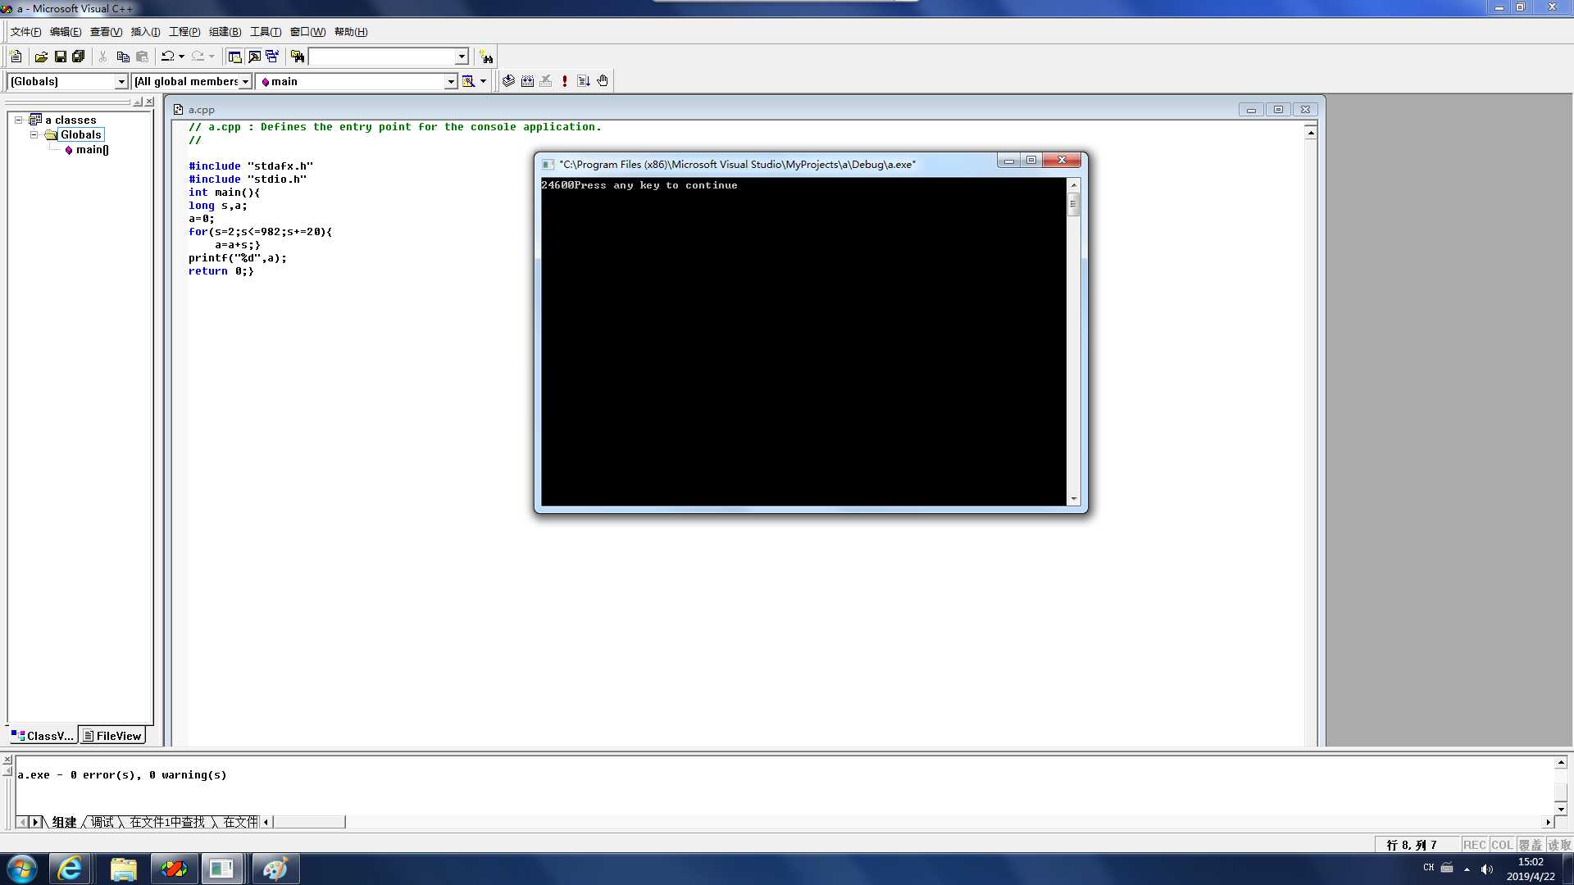Switch to the 在文件1中查找 output tab
This screenshot has width=1574, height=885.
[167, 822]
